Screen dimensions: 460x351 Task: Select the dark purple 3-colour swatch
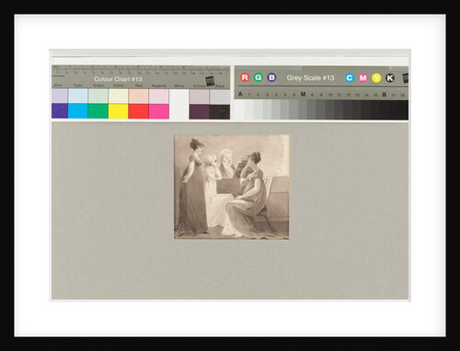point(200,112)
